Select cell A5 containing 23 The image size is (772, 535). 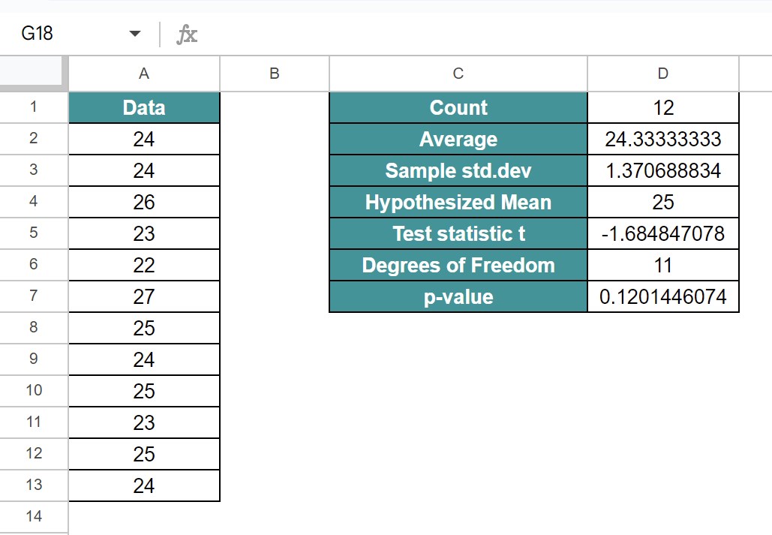tap(144, 233)
